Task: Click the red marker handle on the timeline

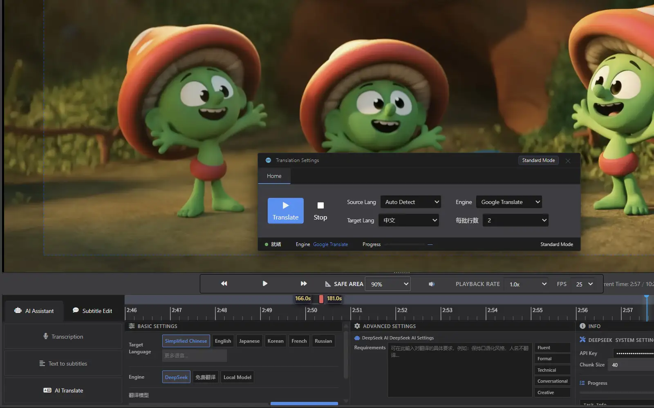Action: [x=321, y=299]
